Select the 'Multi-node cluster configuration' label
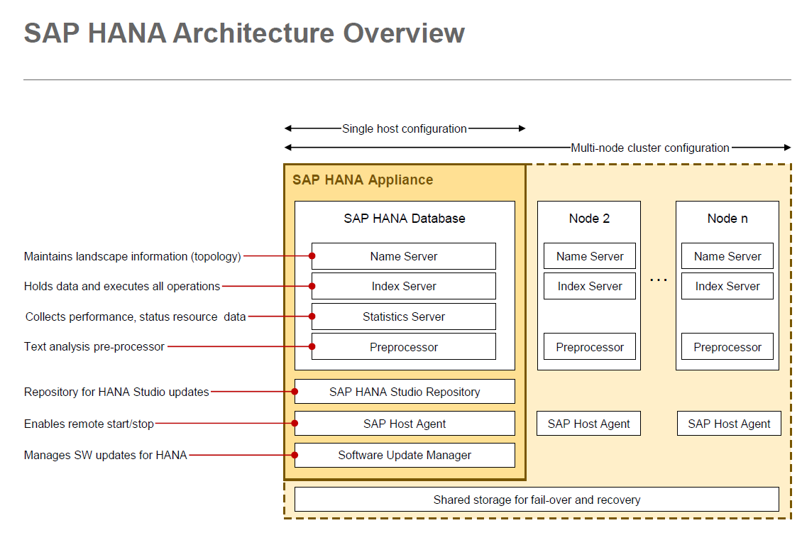Viewport: 802px width, 545px height. coord(650,148)
